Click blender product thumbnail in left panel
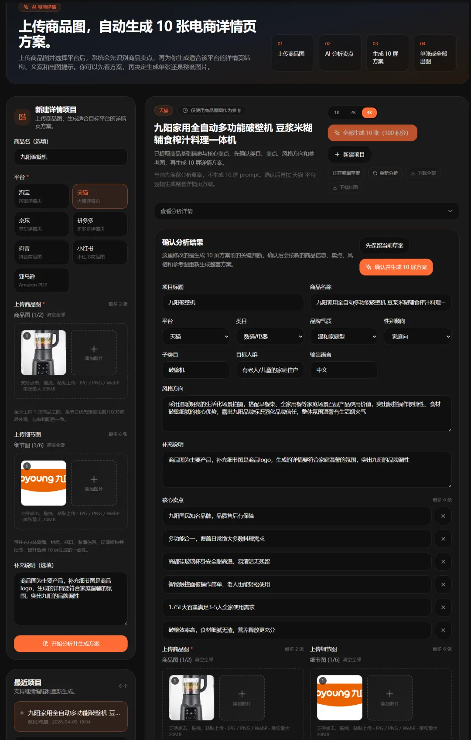Image resolution: width=471 pixels, height=740 pixels. tap(44, 353)
